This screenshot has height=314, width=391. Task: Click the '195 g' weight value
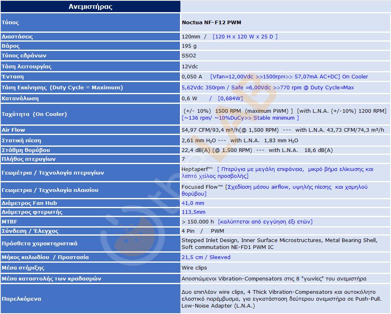coord(189,46)
